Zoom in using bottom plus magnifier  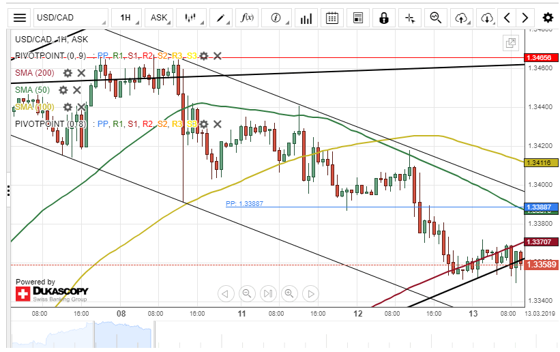pyautogui.click(x=289, y=294)
